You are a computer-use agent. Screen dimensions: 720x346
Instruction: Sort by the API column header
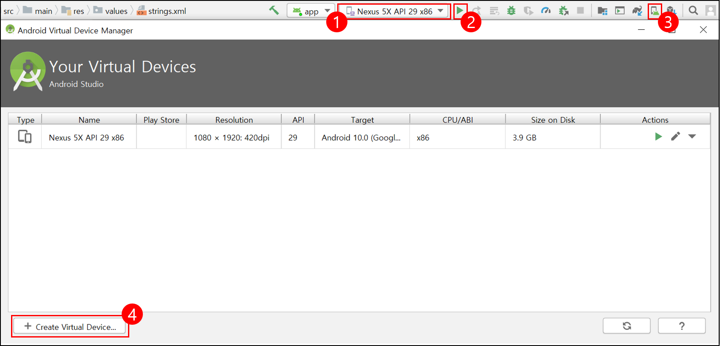[298, 119]
